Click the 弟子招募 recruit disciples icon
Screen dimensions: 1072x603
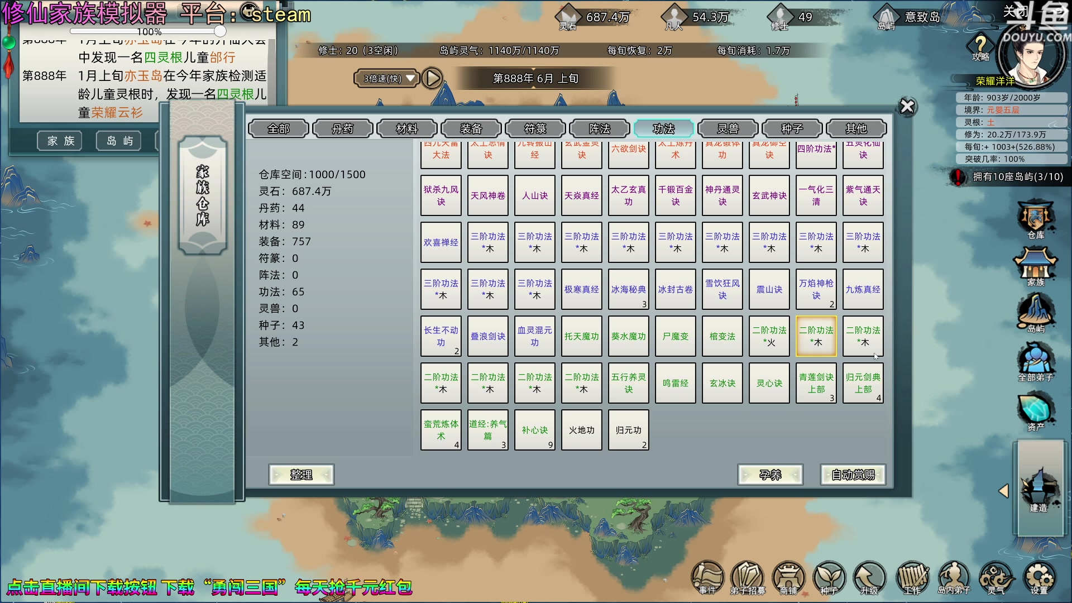(748, 578)
